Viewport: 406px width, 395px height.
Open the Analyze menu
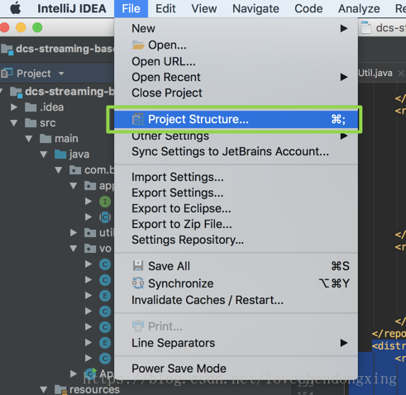[359, 8]
